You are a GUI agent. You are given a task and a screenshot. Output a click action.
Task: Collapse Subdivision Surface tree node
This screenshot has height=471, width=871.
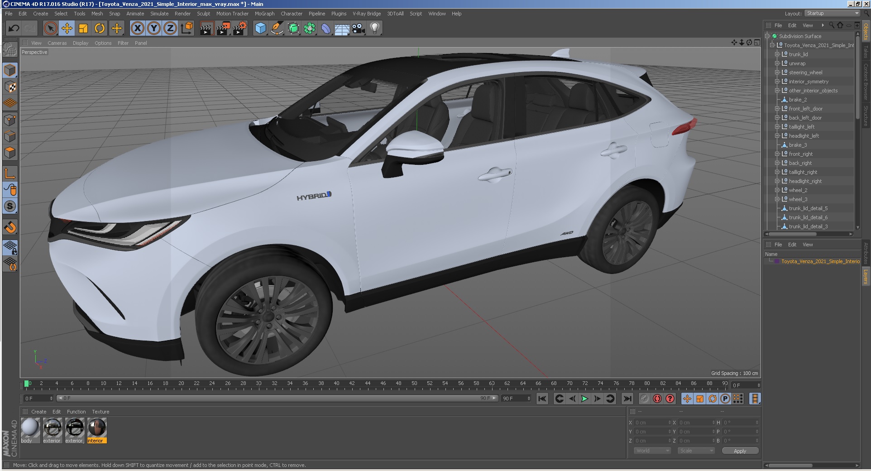point(768,36)
